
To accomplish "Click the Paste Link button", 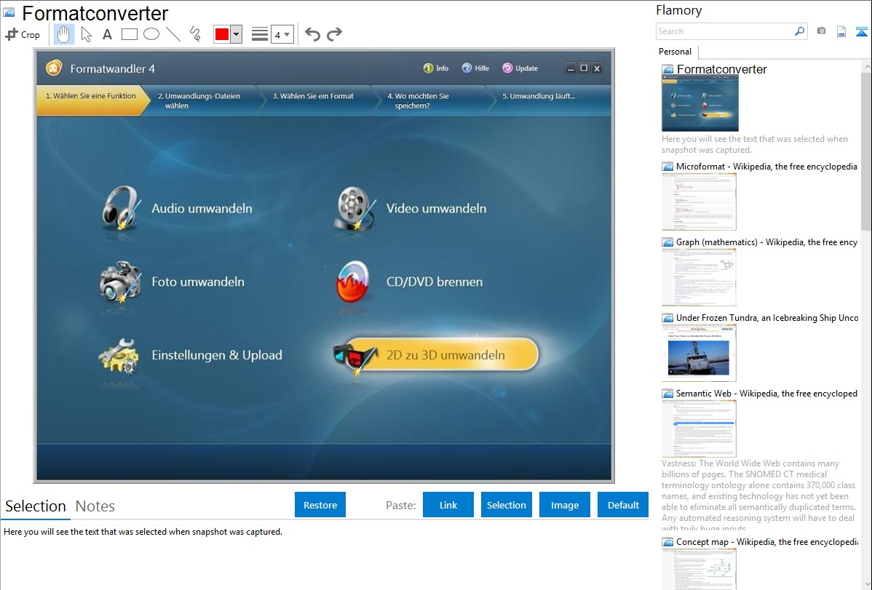I will coord(448,505).
